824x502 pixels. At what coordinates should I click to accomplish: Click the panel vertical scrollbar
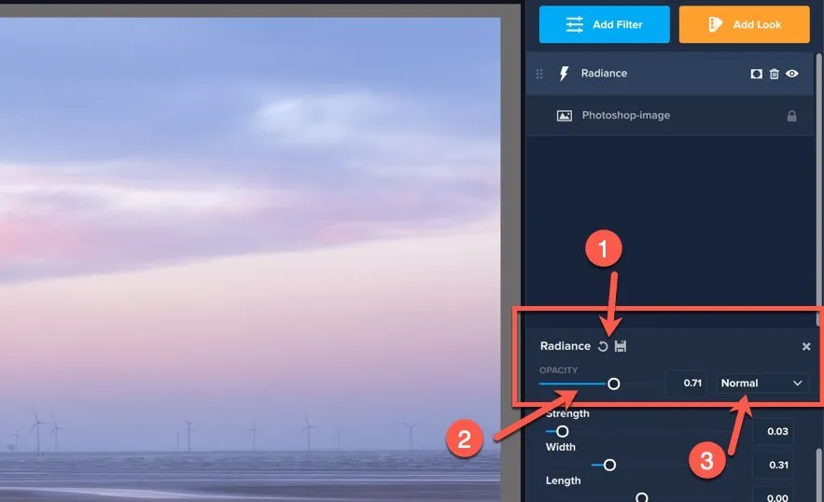(x=817, y=189)
